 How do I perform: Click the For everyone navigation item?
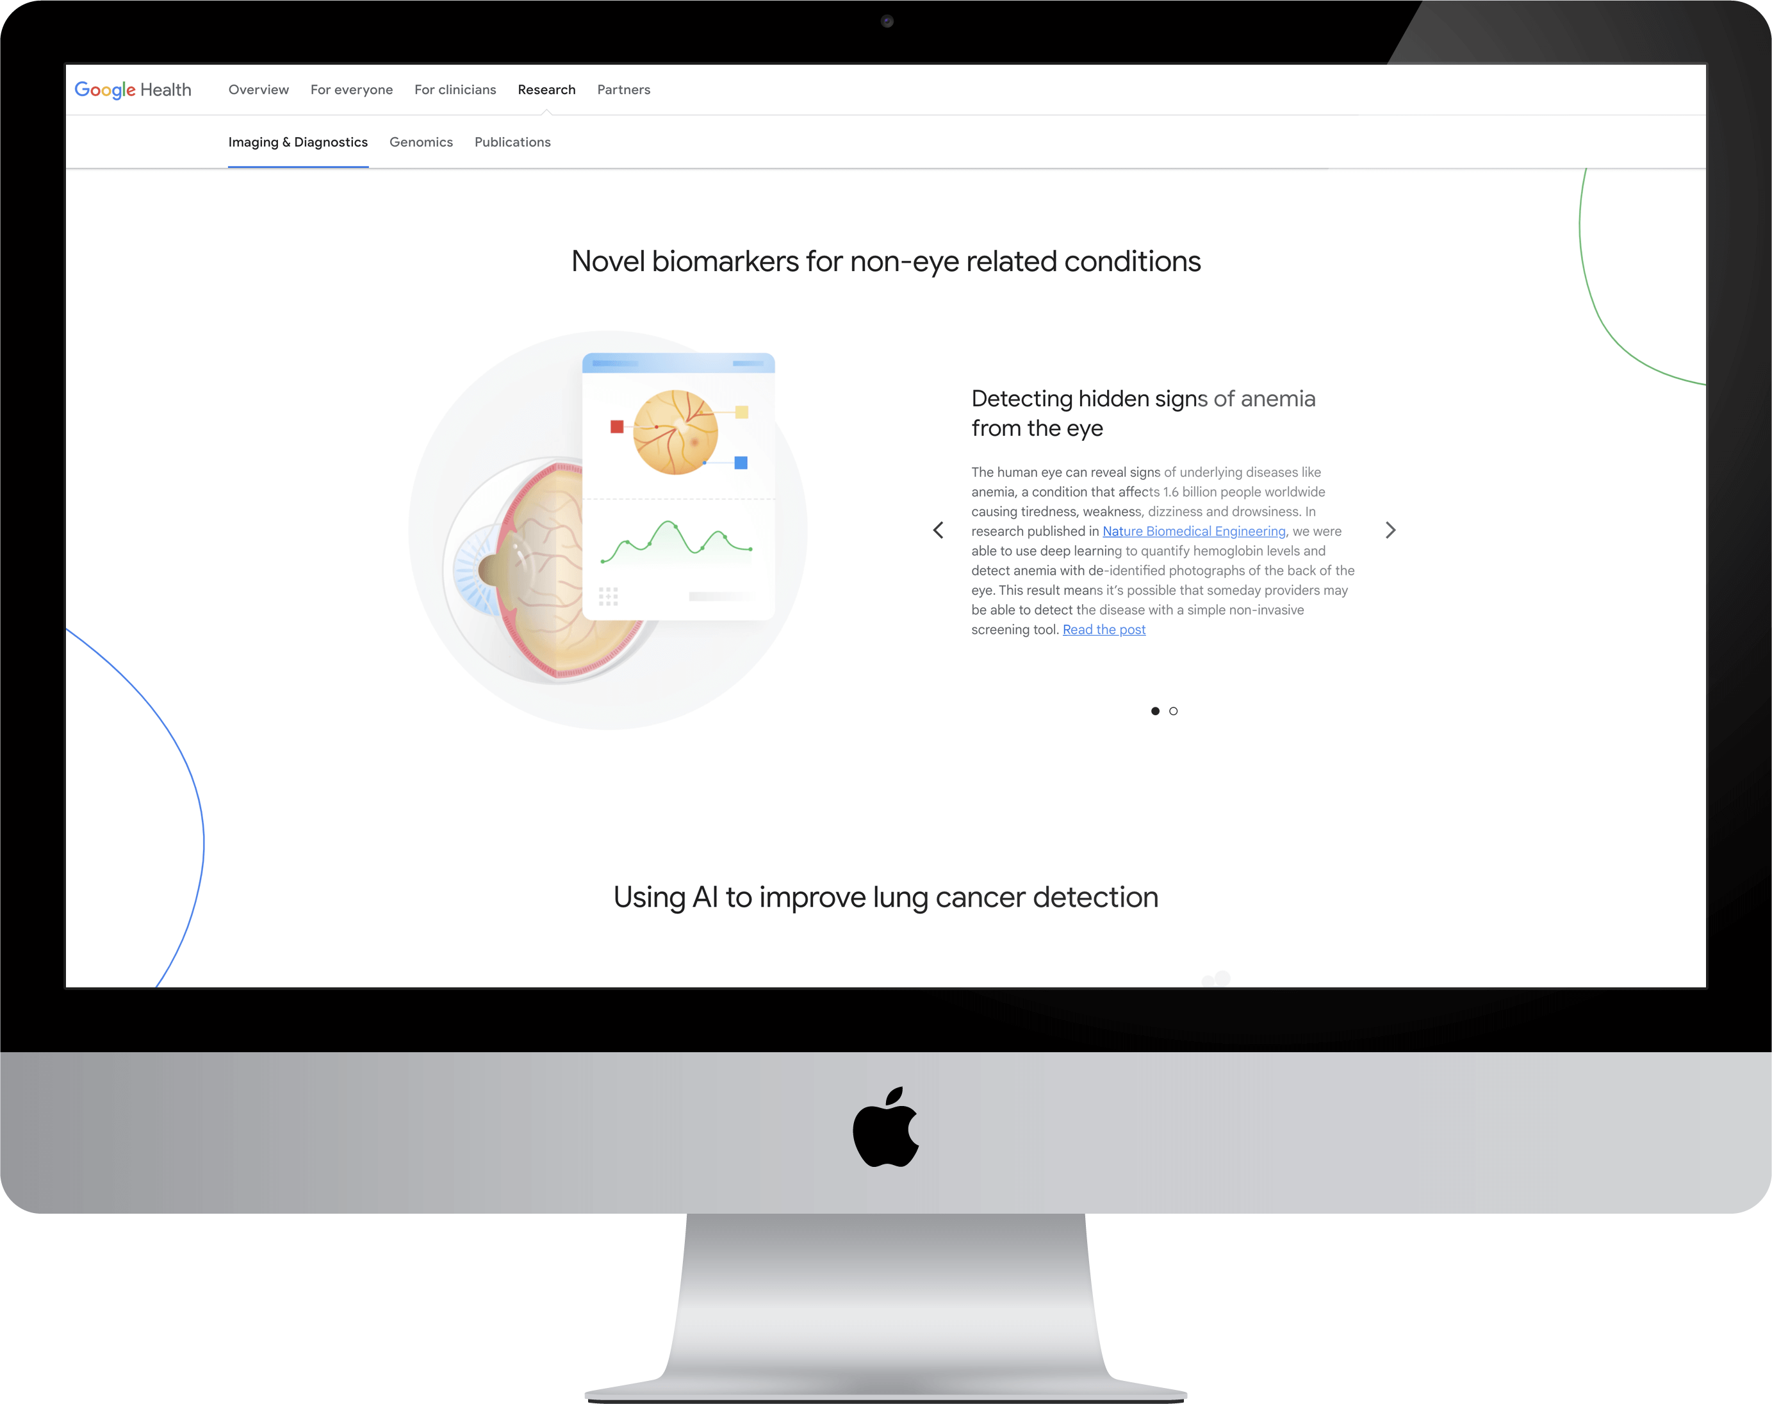(351, 89)
